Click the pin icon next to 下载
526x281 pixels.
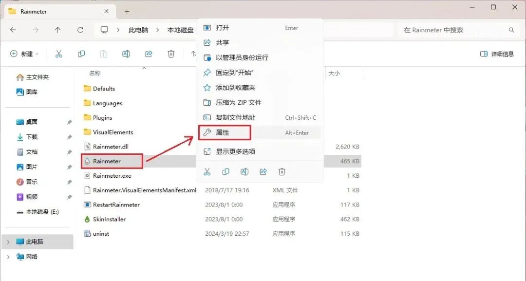tap(70, 137)
